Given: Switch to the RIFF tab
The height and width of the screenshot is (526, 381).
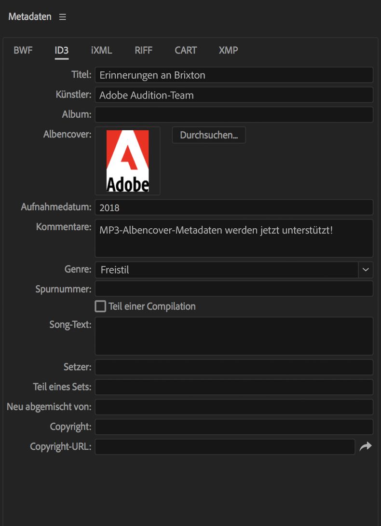Looking at the screenshot, I should point(144,50).
